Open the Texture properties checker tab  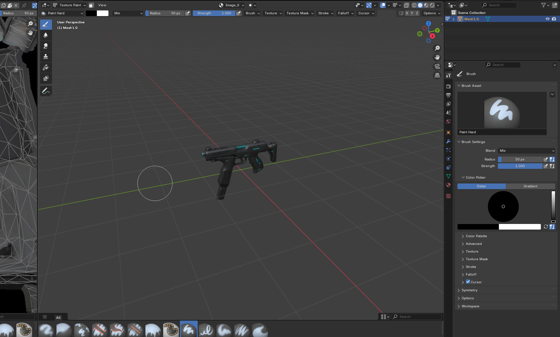tap(448, 196)
